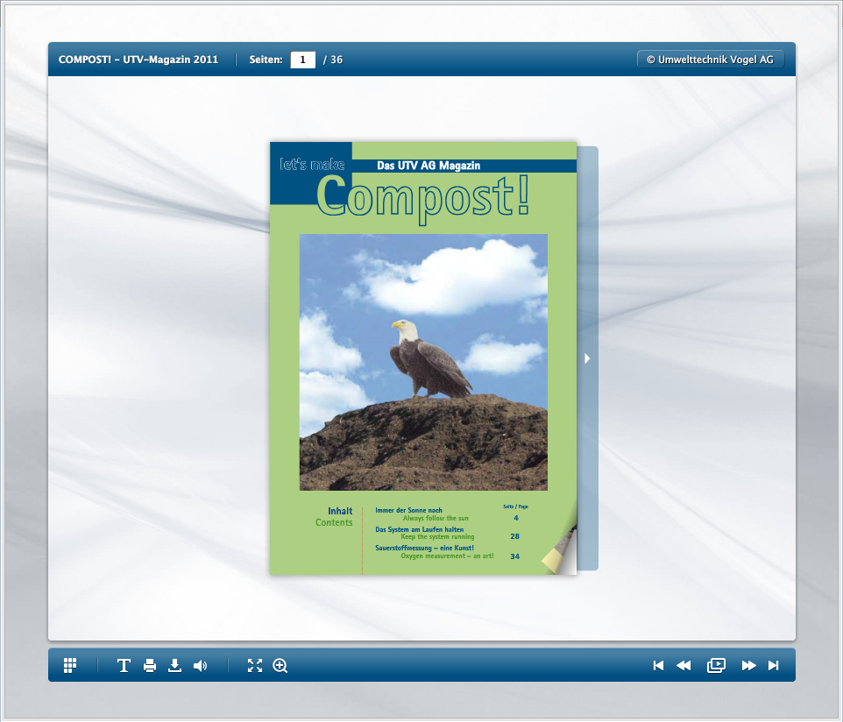Open the page thumbnails grid view
This screenshot has width=843, height=722.
70,665
